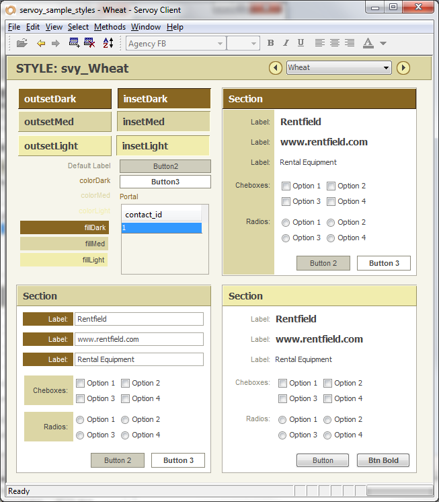
Task: Click Button 2 in the bottom-left Section
Action: tap(118, 460)
